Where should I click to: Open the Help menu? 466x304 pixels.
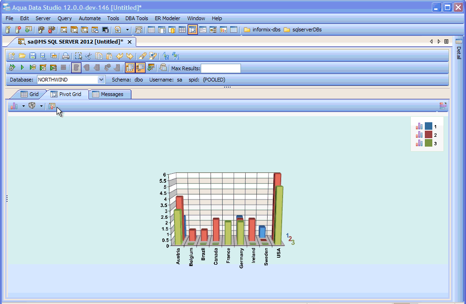point(217,18)
